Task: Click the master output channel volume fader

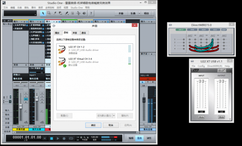Action: point(144,100)
